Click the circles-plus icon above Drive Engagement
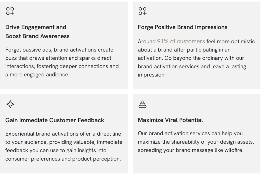The width and height of the screenshot is (261, 174). tap(10, 11)
